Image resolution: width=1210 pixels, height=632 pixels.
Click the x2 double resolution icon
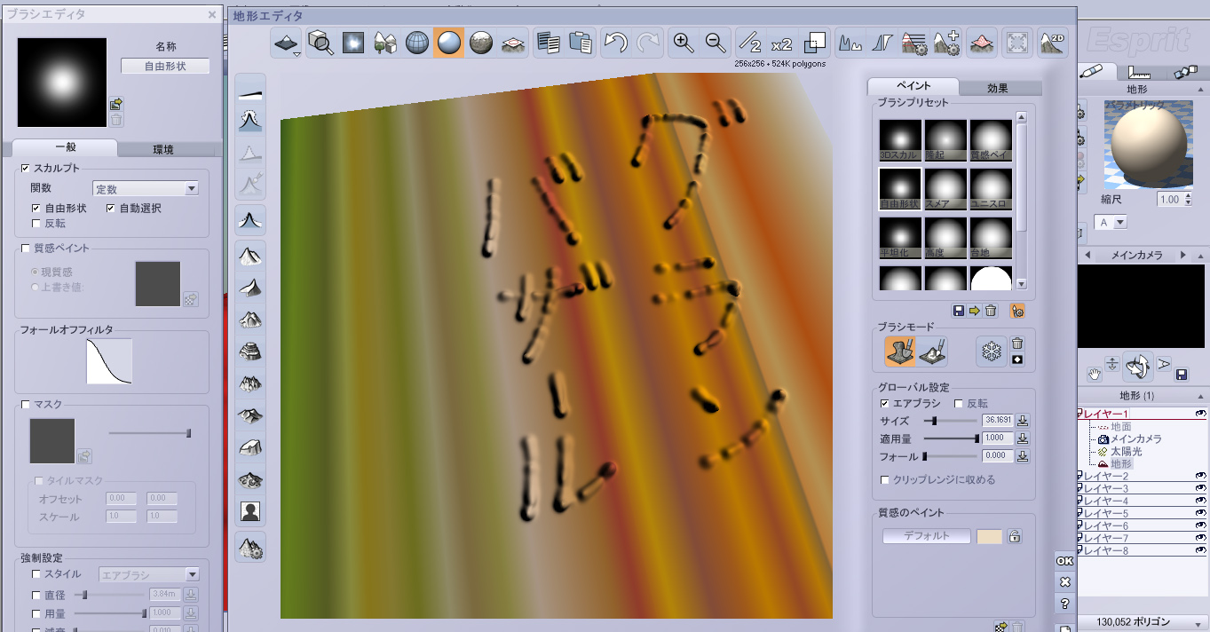pos(781,43)
